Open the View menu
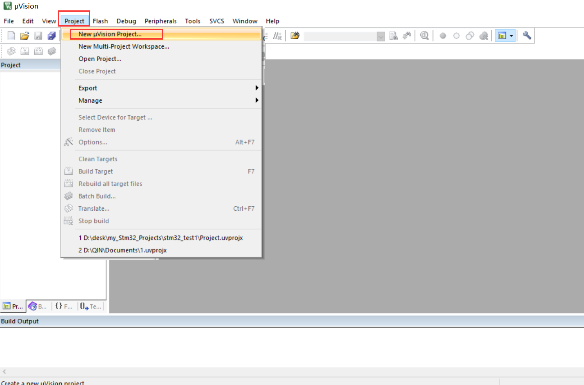Viewport: 584px width, 385px height. (x=49, y=21)
